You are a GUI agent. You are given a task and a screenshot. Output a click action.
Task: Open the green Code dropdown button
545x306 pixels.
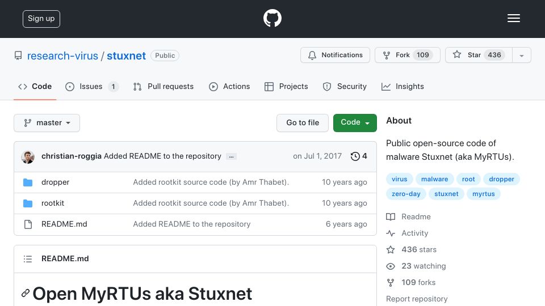coord(355,123)
